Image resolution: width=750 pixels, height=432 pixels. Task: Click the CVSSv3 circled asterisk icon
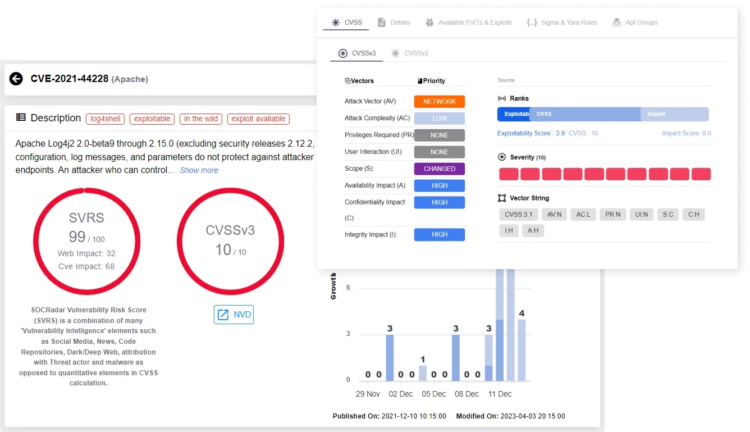(x=343, y=53)
